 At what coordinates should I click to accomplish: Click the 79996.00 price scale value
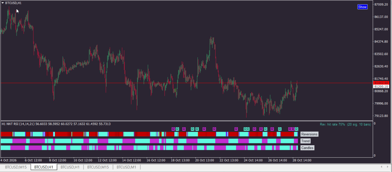click(x=381, y=104)
